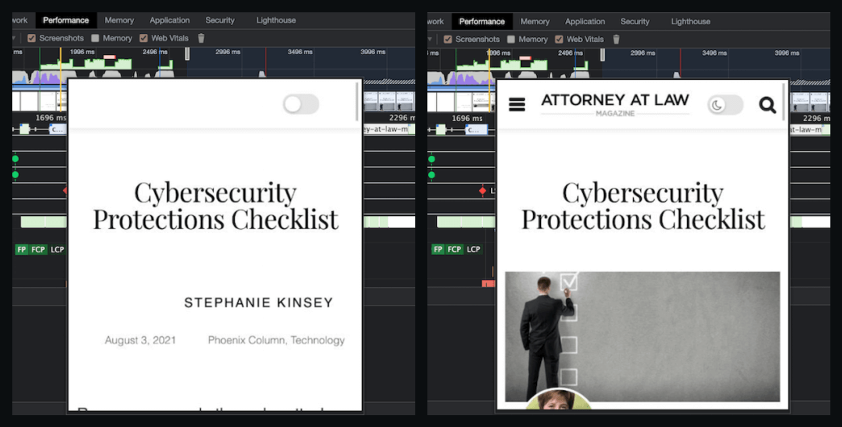Screen dimensions: 842x427
Task: Switch the moon dark mode toggle in right preview
Action: click(725, 105)
